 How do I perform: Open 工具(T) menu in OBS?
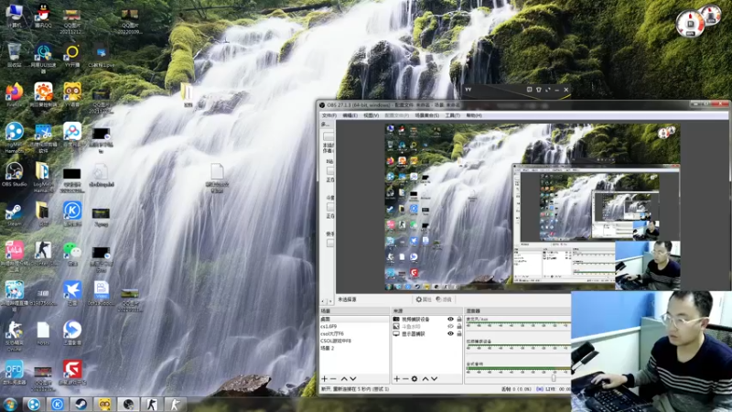pos(452,115)
